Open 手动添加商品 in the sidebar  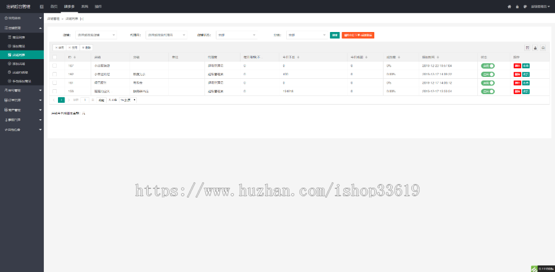pos(22,81)
